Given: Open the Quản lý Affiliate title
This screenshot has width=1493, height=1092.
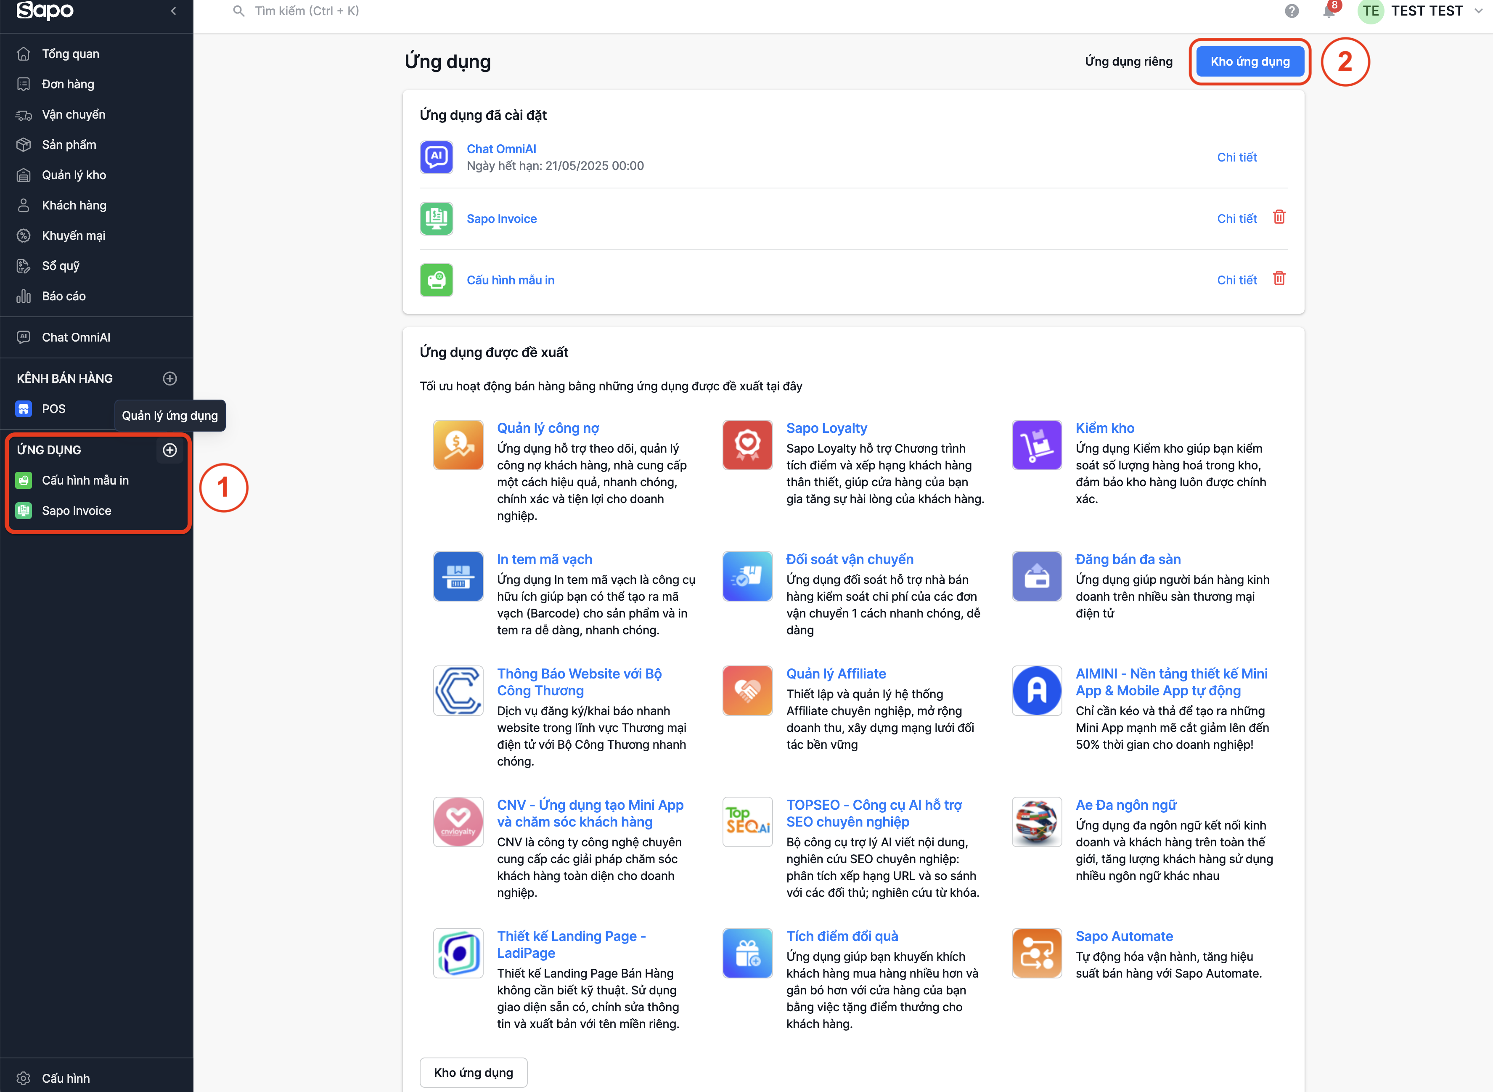Looking at the screenshot, I should [836, 673].
